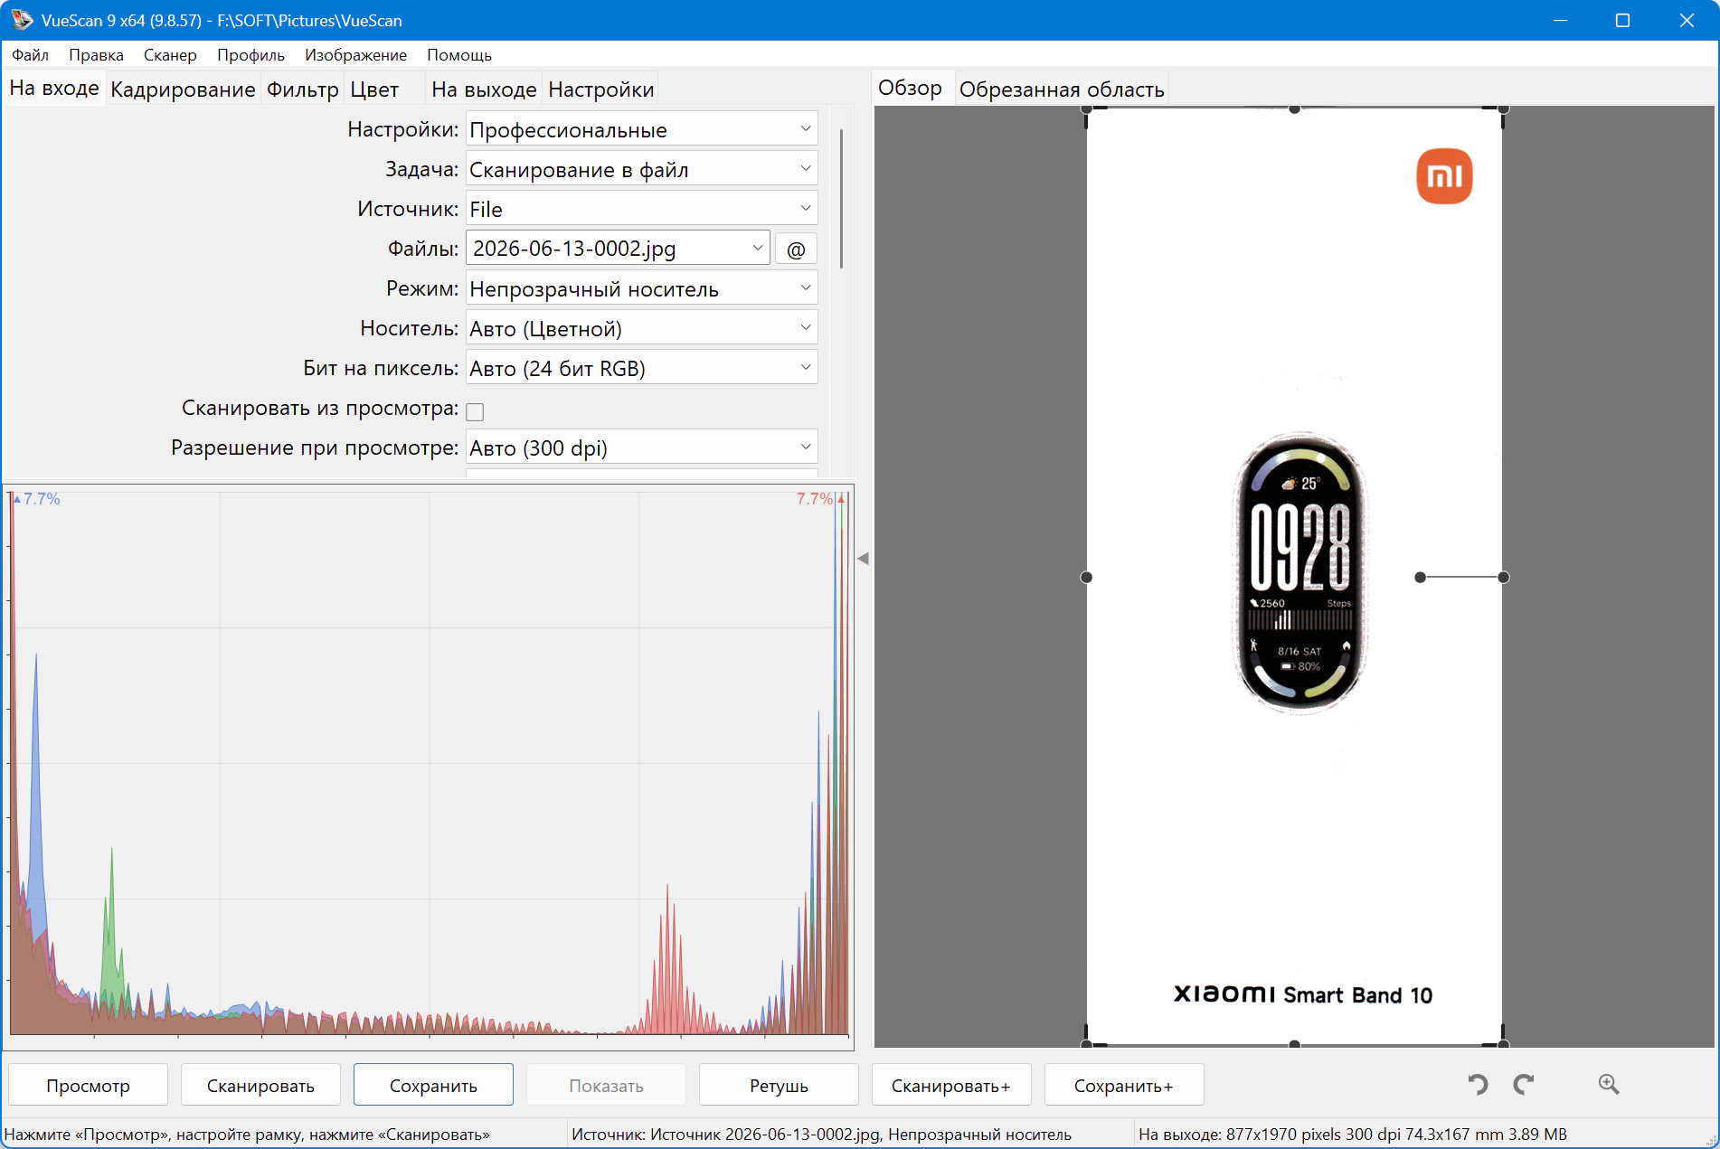Open the Настройки dropdown (Профессиональные)
The width and height of the screenshot is (1720, 1149).
pyautogui.click(x=641, y=129)
